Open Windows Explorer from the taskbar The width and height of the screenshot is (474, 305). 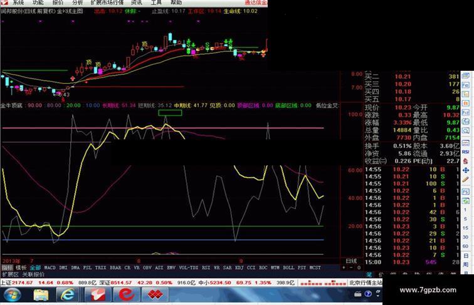pos(41,295)
